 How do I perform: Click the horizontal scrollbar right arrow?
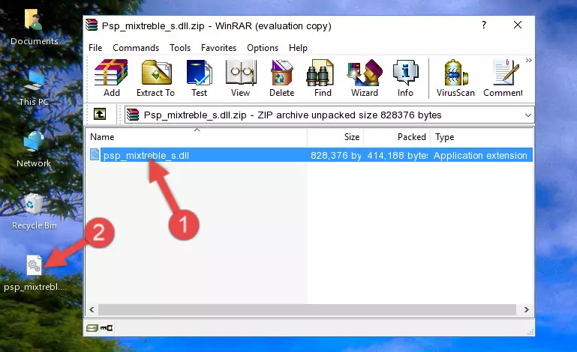pos(527,310)
